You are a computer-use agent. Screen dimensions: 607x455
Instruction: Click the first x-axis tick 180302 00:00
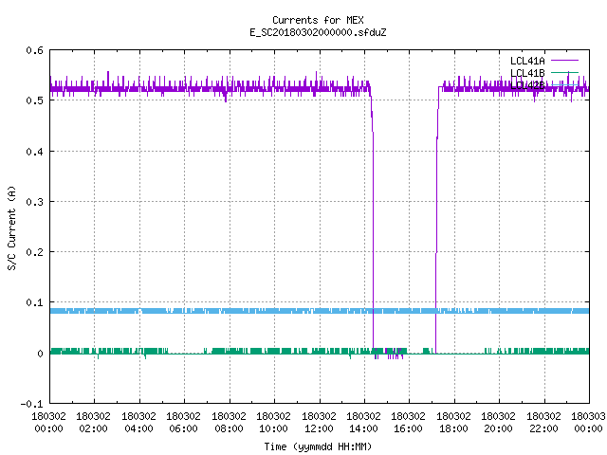(x=48, y=422)
